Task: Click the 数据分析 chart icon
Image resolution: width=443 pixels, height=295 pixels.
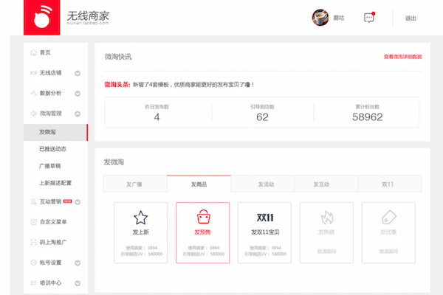Action: tap(34, 93)
